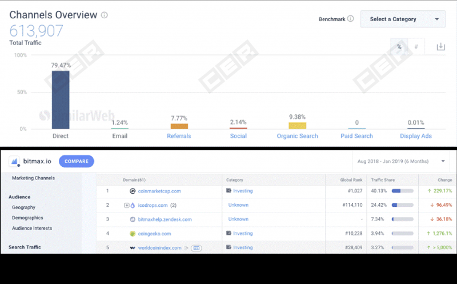Click external link icon next to worldcoinindex.com
This screenshot has width=457, height=284.
pyautogui.click(x=186, y=248)
